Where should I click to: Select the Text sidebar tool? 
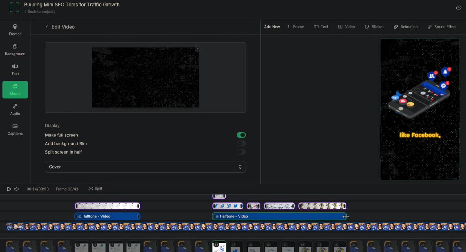coord(15,70)
